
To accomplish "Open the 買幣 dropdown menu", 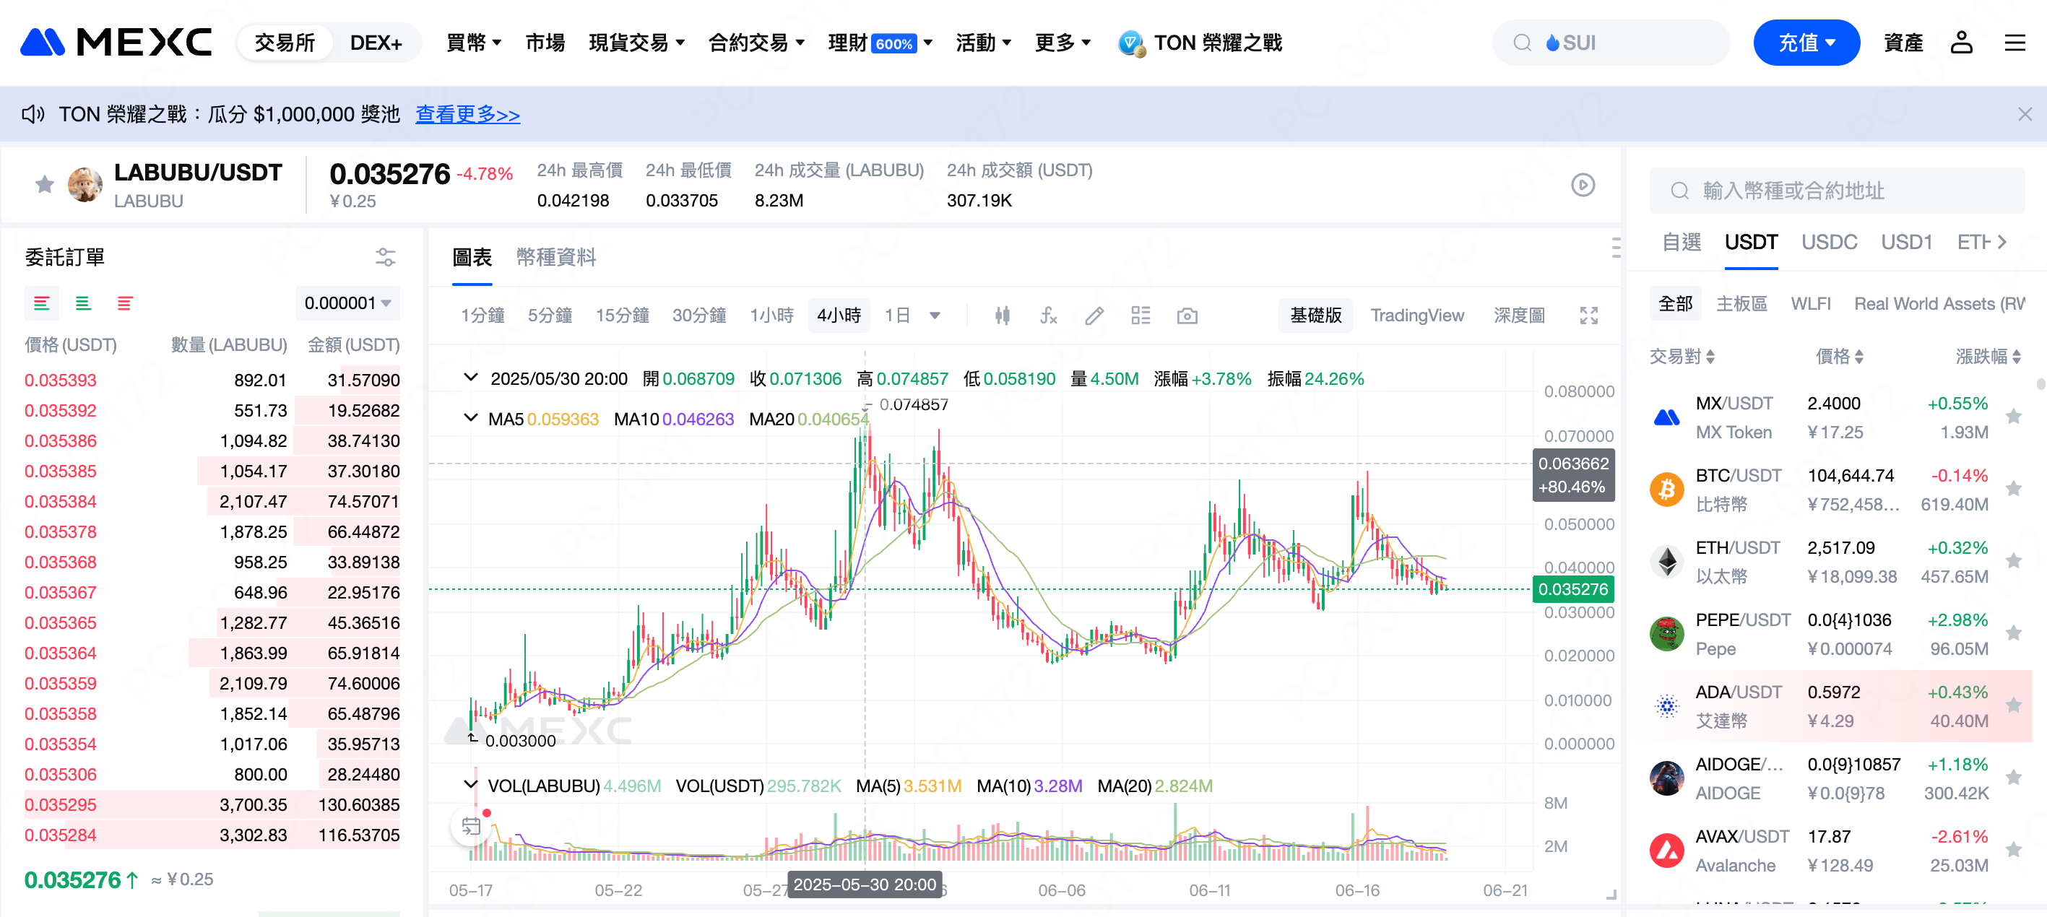I will point(474,42).
